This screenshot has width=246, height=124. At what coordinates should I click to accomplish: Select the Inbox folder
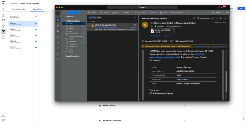(x=74, y=23)
